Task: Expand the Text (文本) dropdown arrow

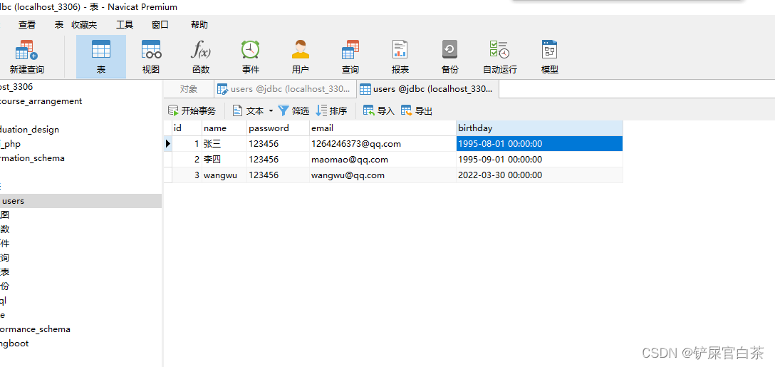Action: coord(271,111)
